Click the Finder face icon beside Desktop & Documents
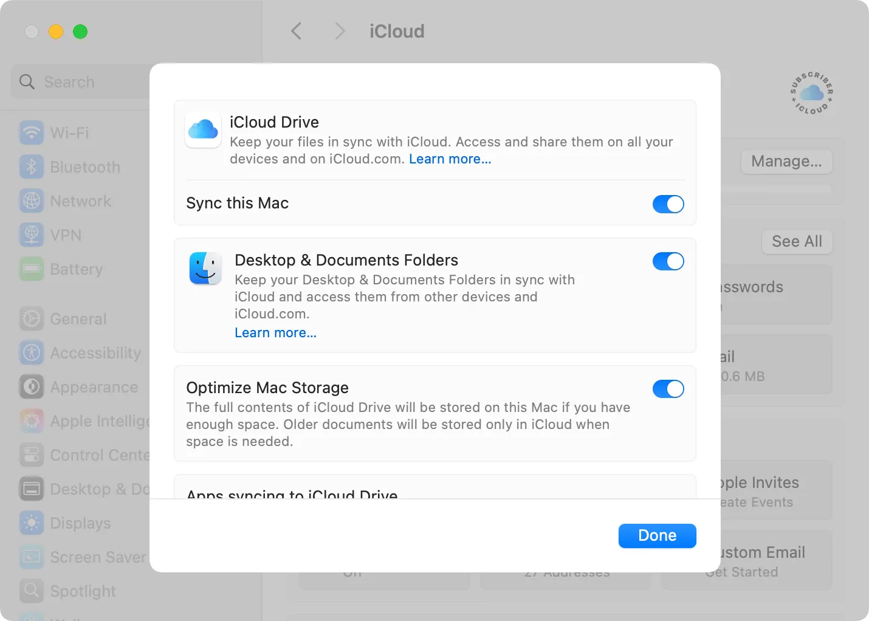 [205, 268]
